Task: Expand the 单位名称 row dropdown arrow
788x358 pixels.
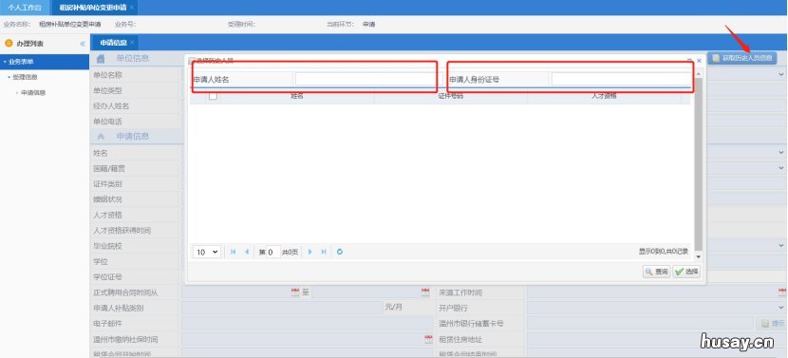Action: (x=781, y=74)
